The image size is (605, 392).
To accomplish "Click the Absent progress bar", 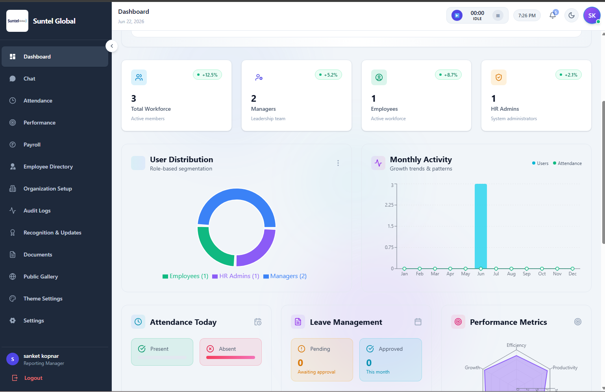I will click(x=231, y=357).
